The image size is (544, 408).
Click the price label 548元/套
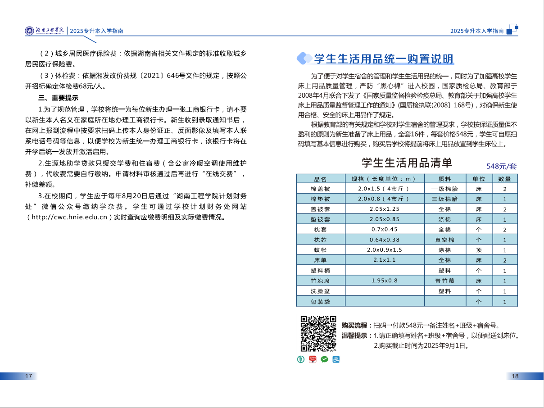coord(501,166)
